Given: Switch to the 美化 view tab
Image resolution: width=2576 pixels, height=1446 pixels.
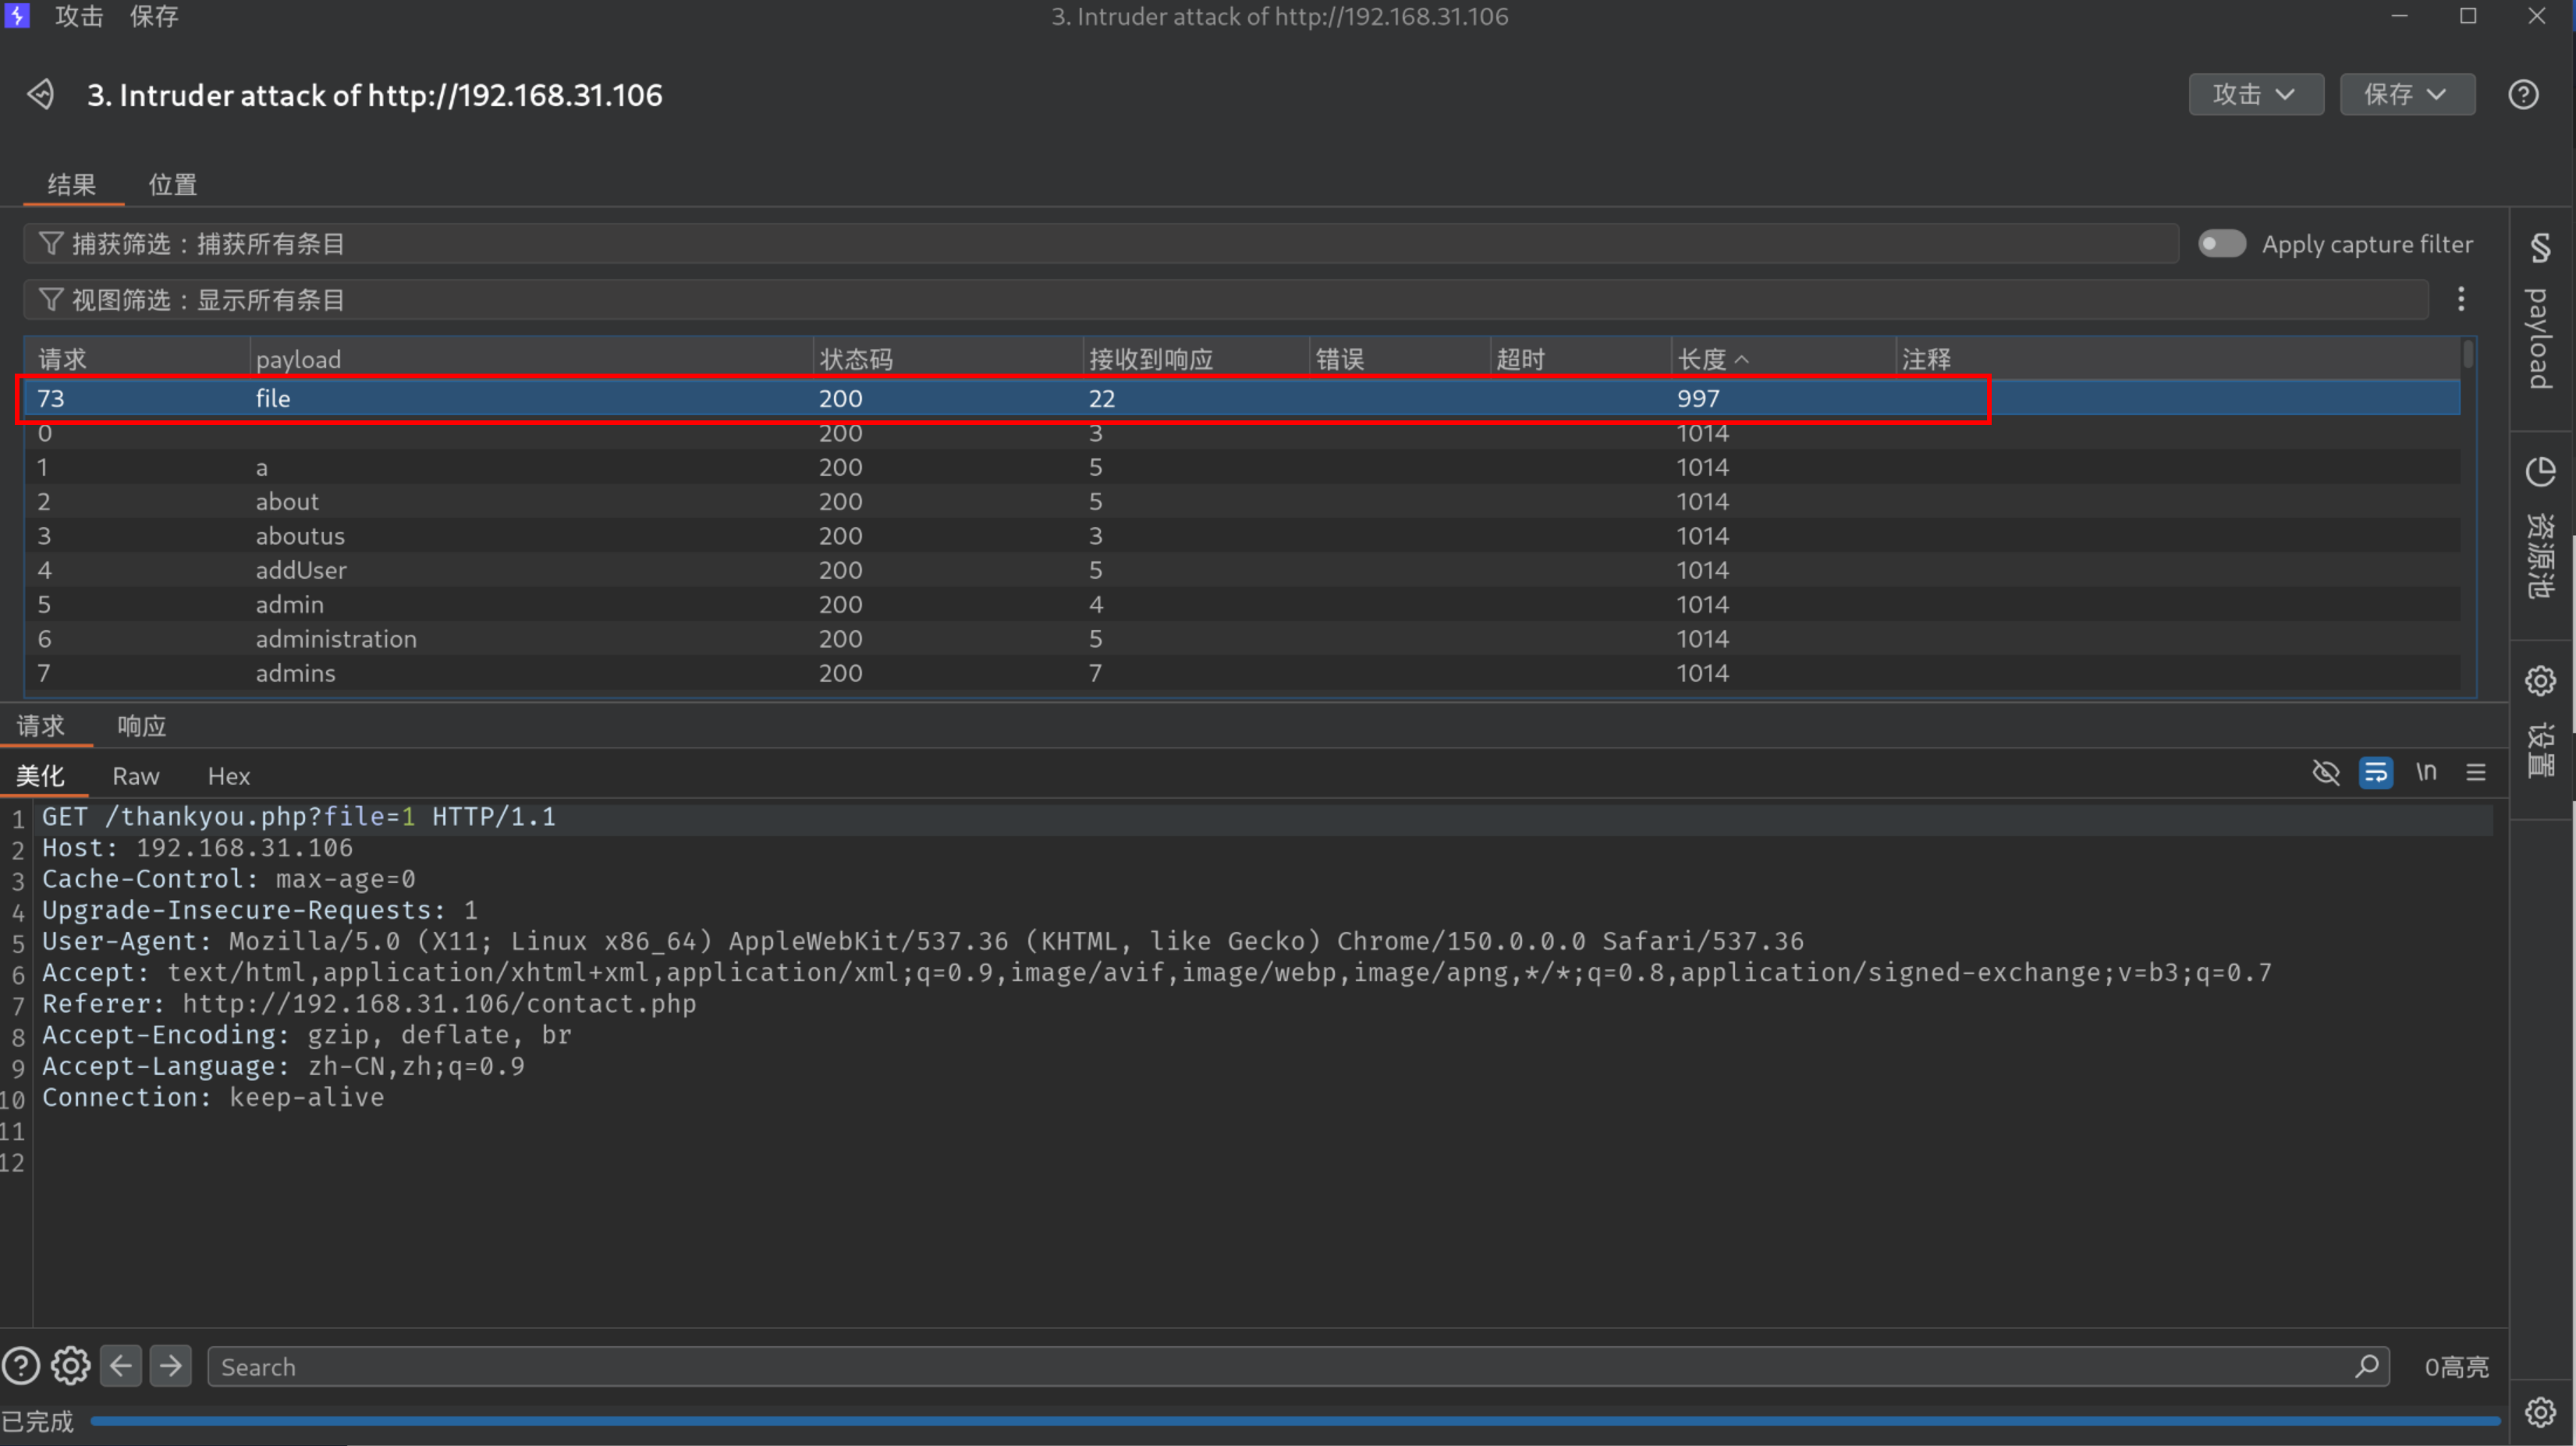Looking at the screenshot, I should (40, 776).
